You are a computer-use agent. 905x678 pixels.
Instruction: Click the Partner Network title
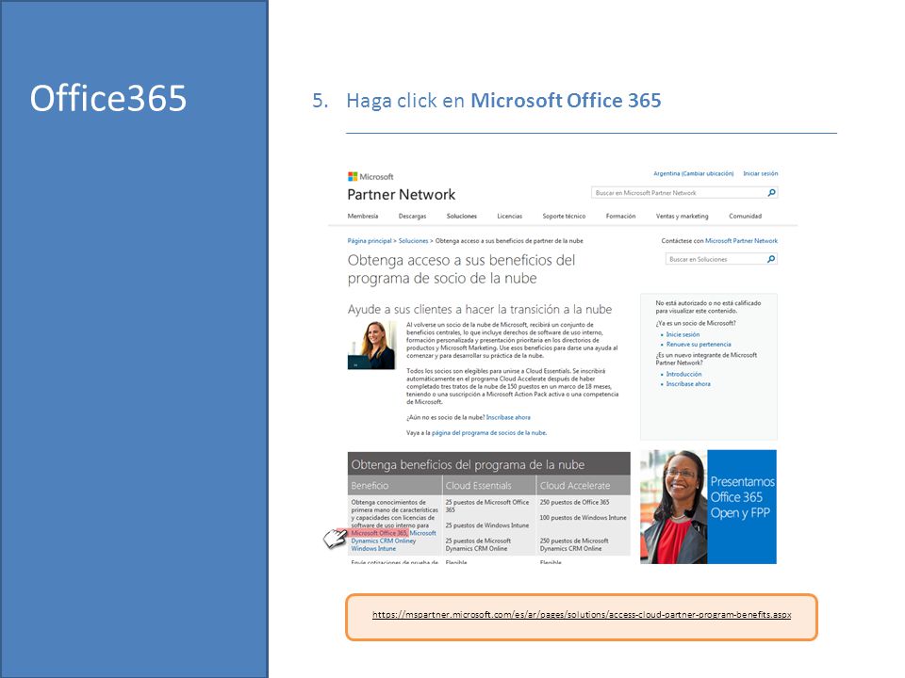tap(402, 195)
